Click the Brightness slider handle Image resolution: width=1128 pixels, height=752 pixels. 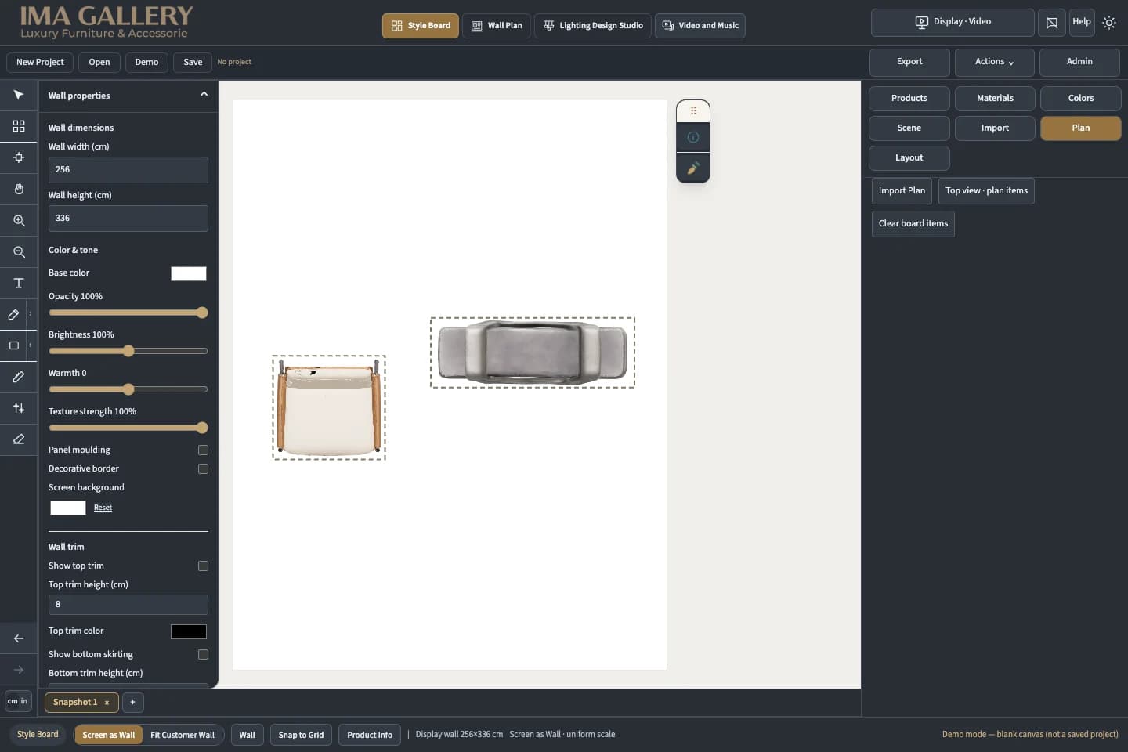coord(128,351)
